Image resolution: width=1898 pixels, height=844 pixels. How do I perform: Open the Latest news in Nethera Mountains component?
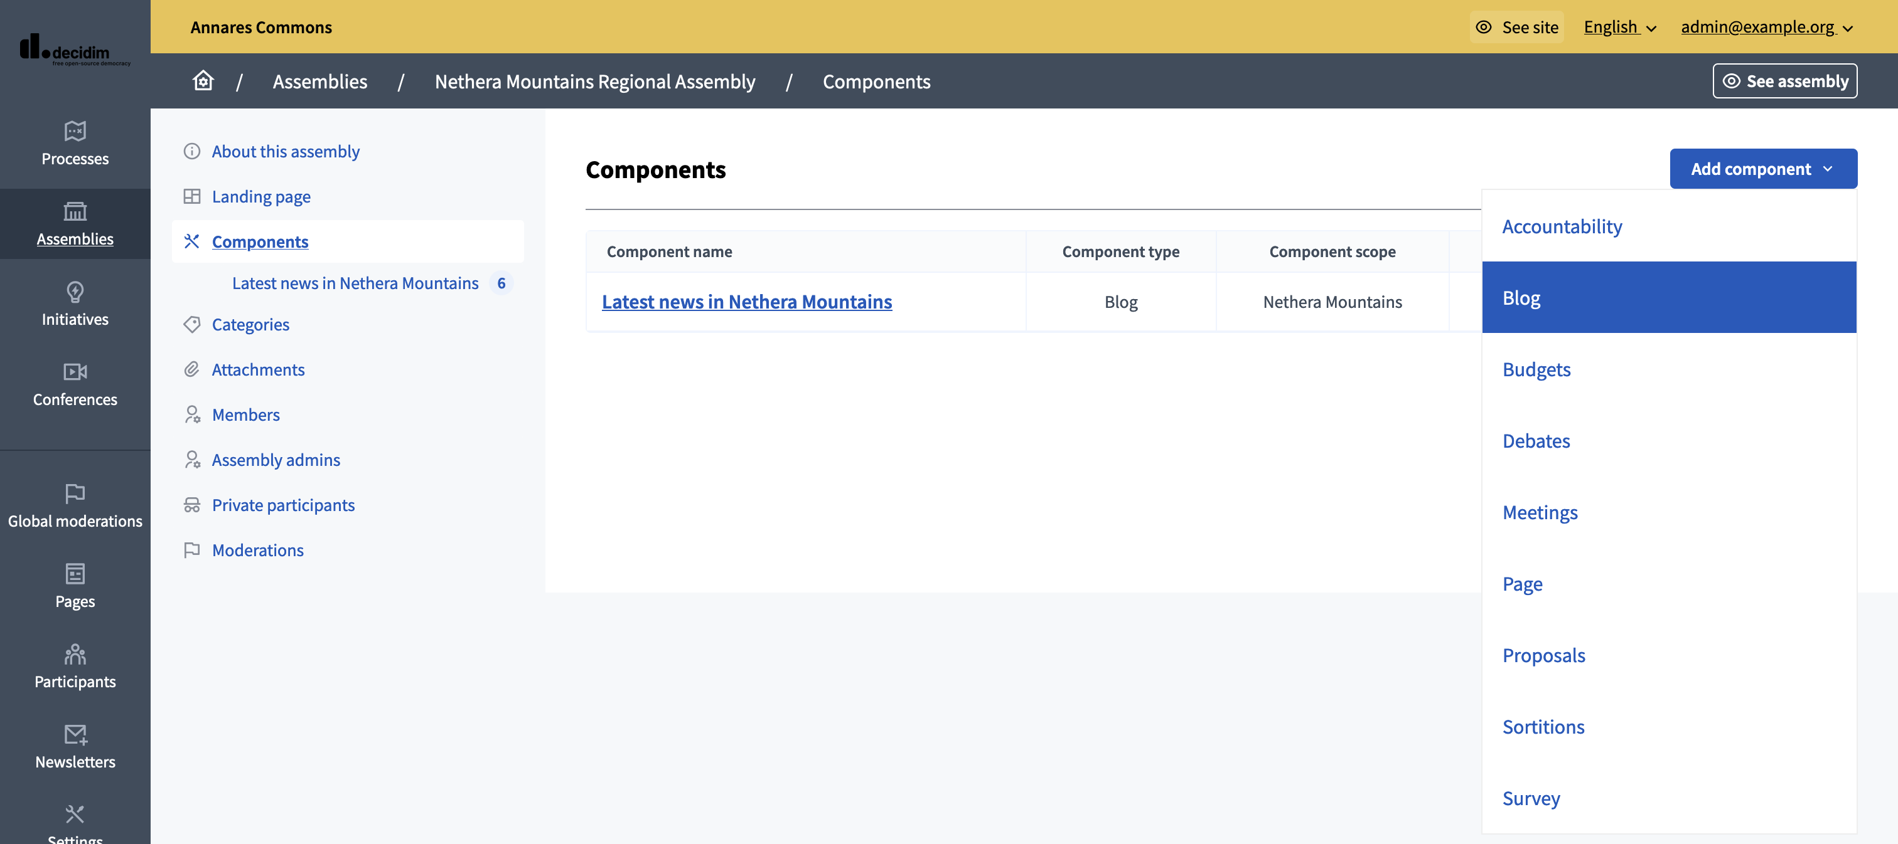tap(746, 301)
